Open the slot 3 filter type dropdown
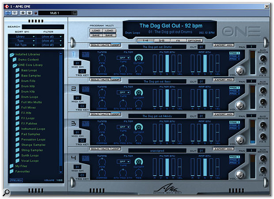274x199 pixels. tap(123, 127)
